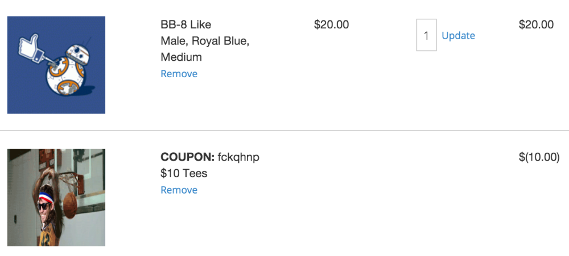The height and width of the screenshot is (256, 569).
Task: Click the sunglasses face in coupon image
Action: pyautogui.click(x=44, y=205)
